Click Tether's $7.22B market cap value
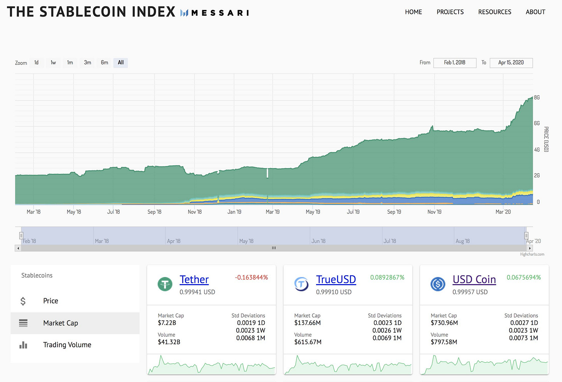This screenshot has width=562, height=382. [x=167, y=323]
